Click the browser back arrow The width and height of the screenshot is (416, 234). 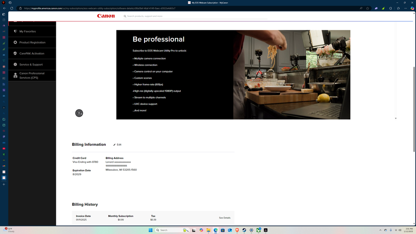(5, 8)
